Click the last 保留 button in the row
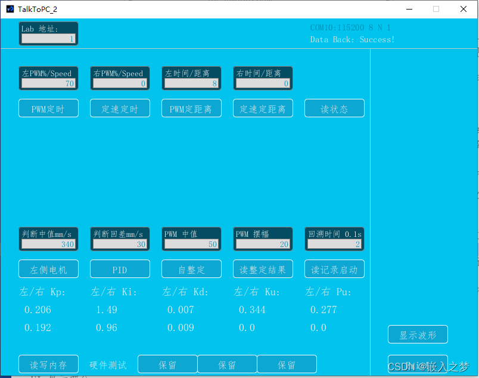 (287, 364)
